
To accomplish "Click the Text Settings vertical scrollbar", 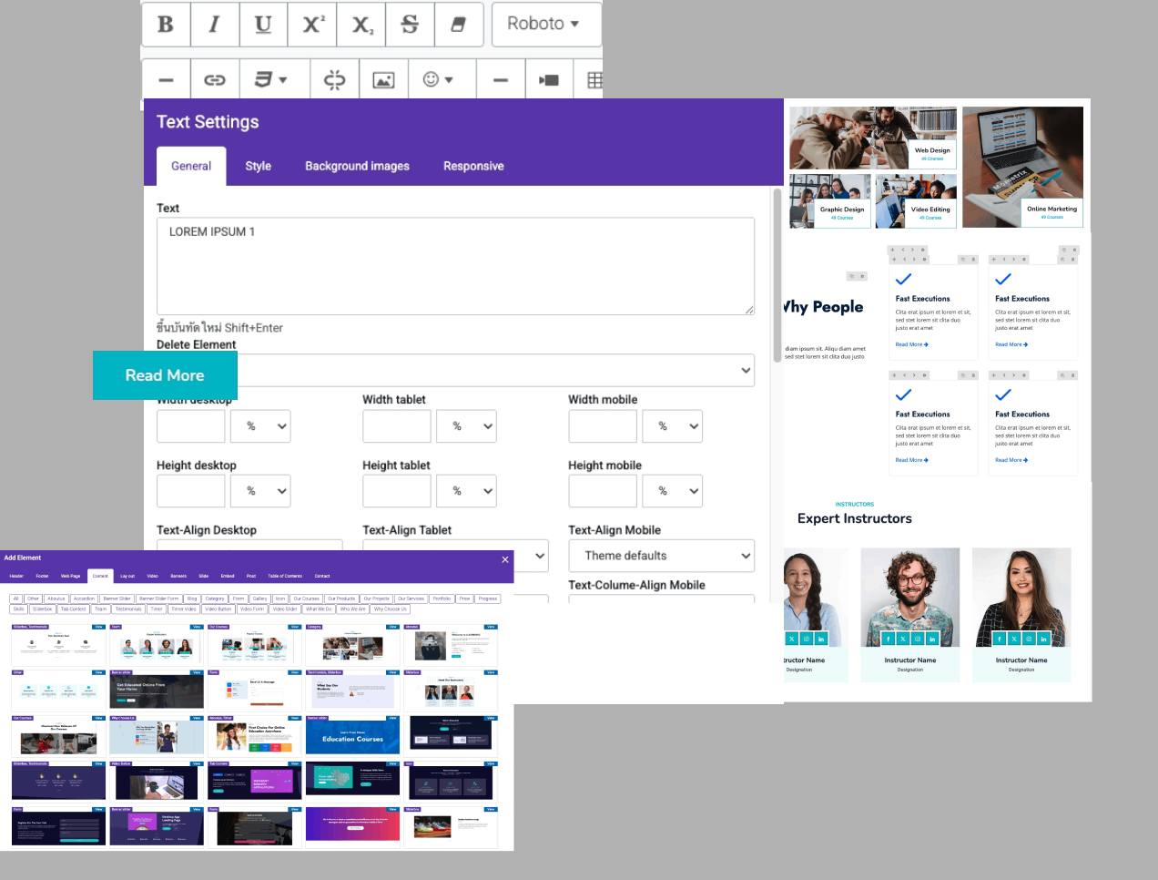I will (777, 273).
